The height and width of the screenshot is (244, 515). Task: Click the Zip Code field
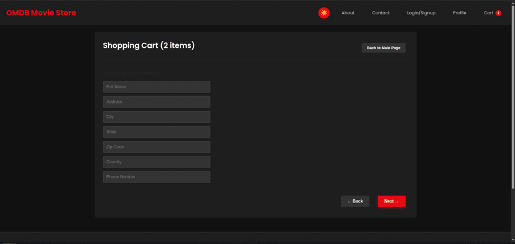click(x=157, y=147)
